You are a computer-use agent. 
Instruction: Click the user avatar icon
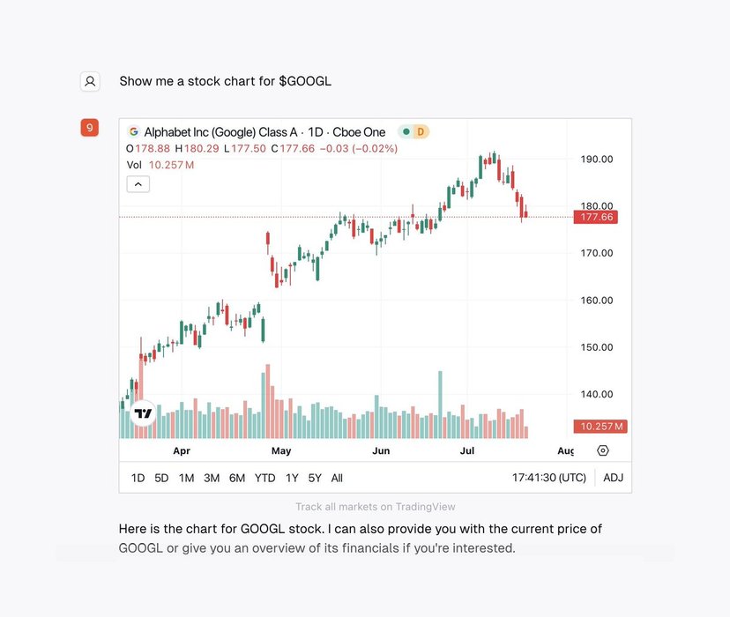(x=90, y=81)
